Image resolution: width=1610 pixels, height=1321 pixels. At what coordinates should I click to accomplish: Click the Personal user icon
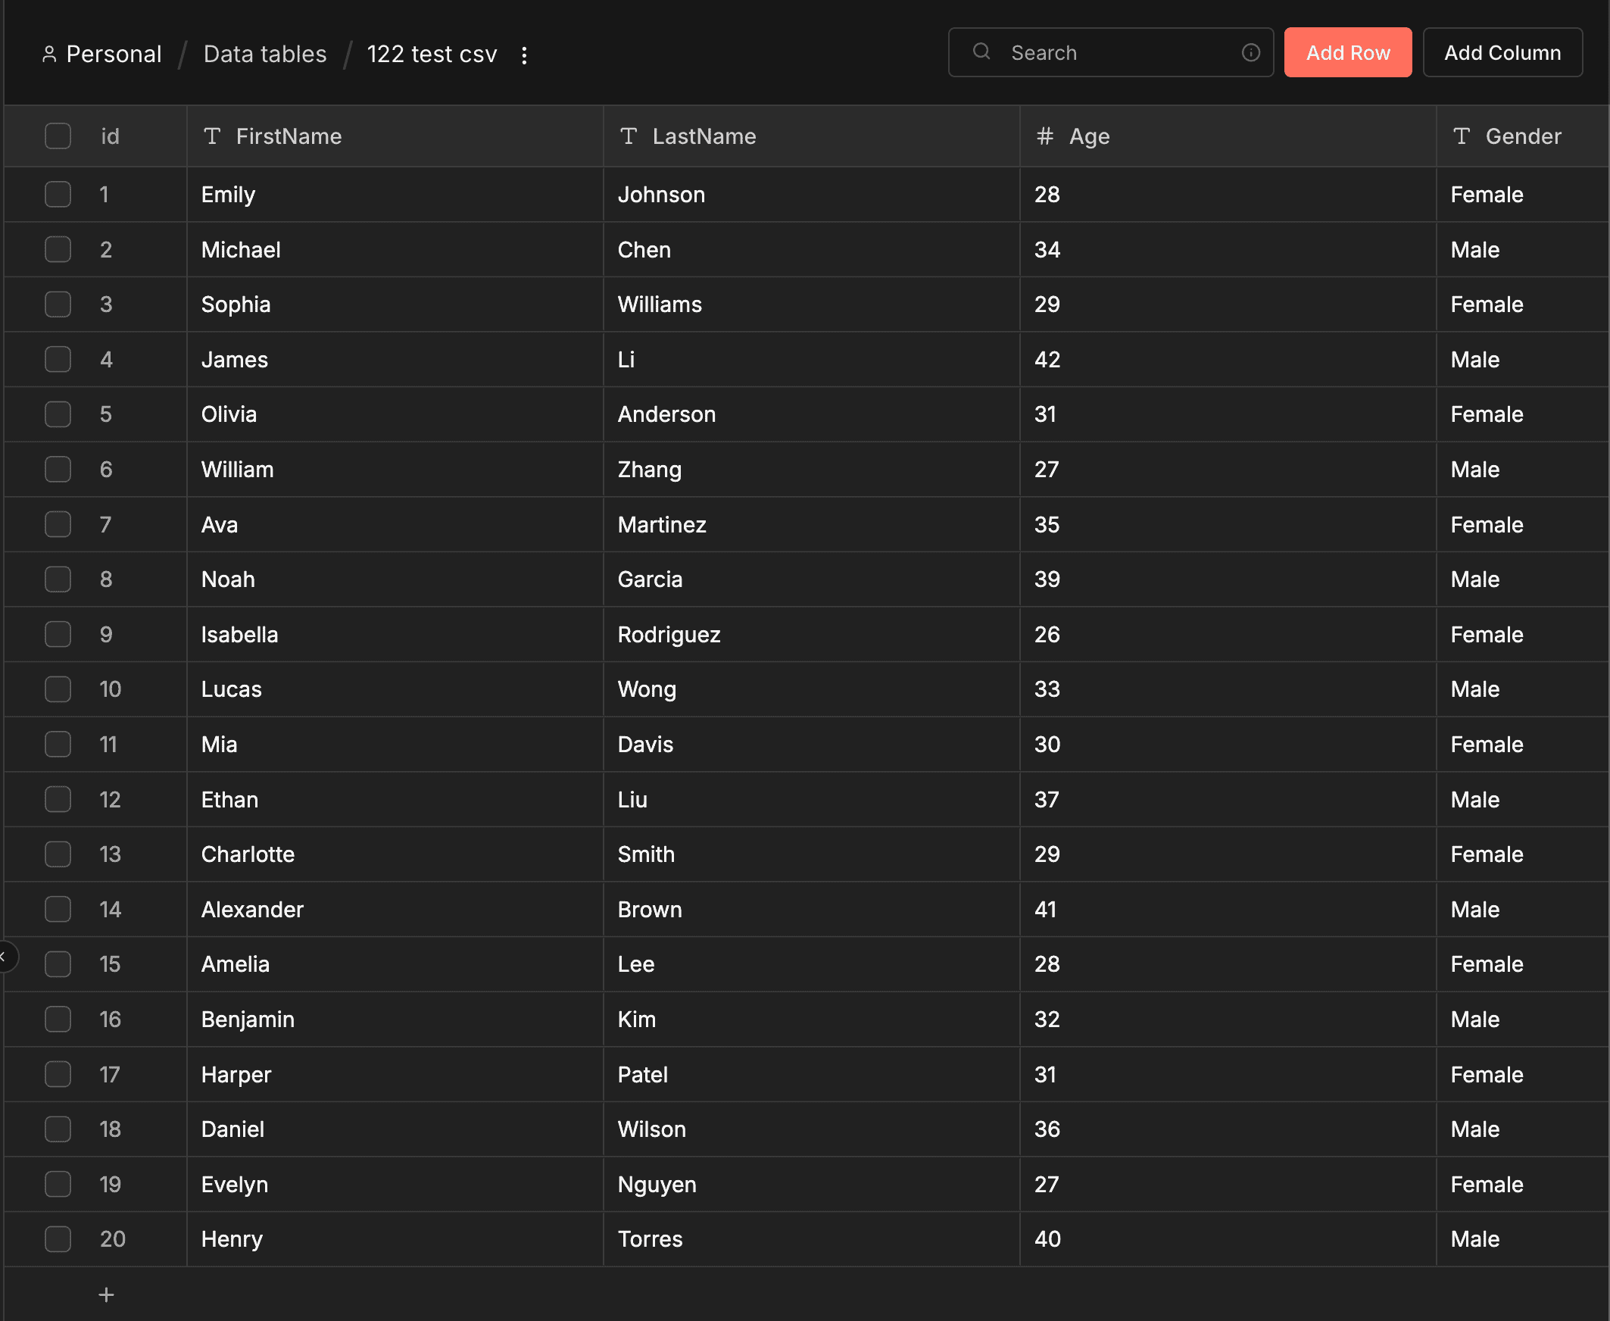[x=49, y=54]
